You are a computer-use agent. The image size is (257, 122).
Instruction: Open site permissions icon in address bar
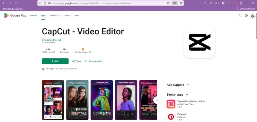(x=49, y=3)
